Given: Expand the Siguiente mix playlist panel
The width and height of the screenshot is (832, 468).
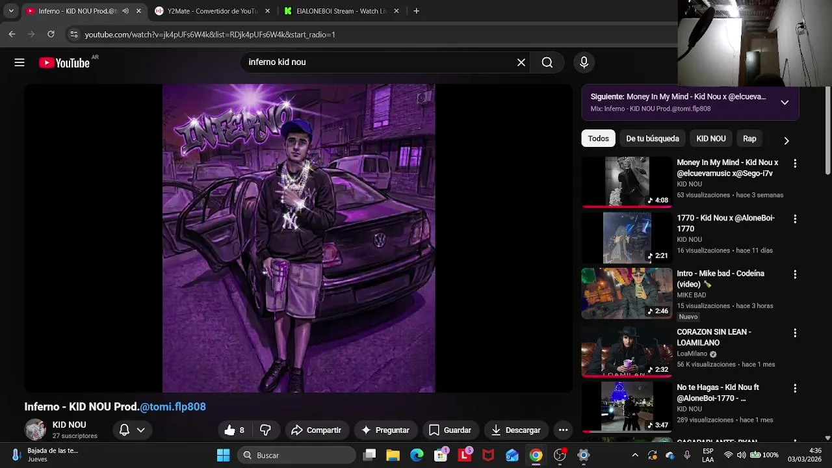Looking at the screenshot, I should click(x=785, y=102).
